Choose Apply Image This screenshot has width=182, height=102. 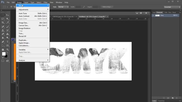(x=33, y=43)
